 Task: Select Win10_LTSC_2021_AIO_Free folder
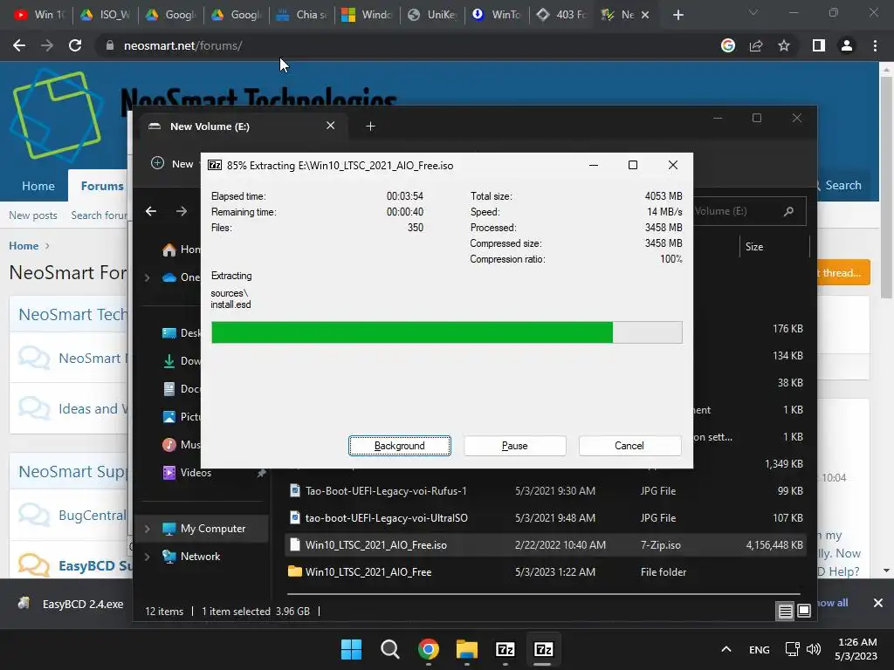[545, 572]
